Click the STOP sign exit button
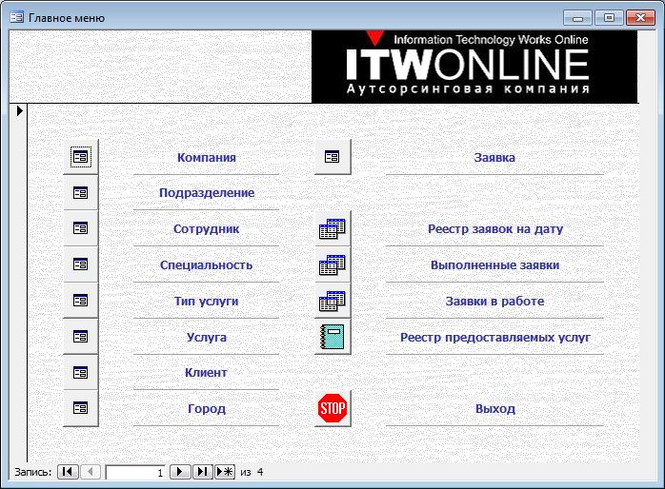This screenshot has height=489, width=665. [332, 408]
